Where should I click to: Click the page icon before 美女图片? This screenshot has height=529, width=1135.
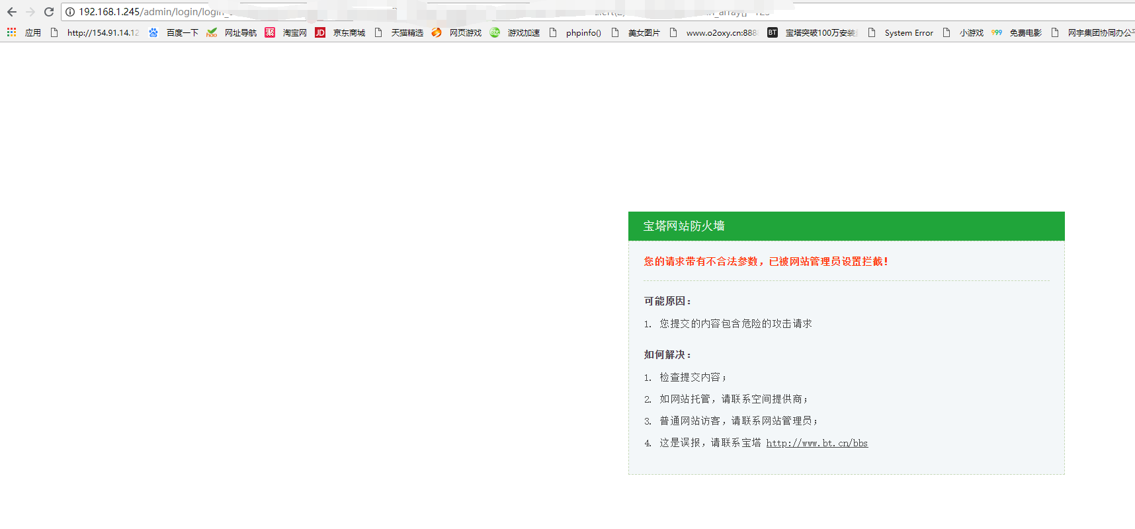(x=615, y=32)
